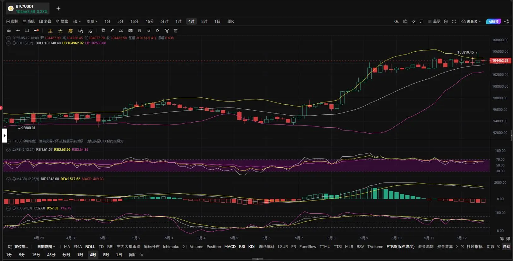
Task: Toggle the Ichimoku indicator
Action: pos(171,247)
